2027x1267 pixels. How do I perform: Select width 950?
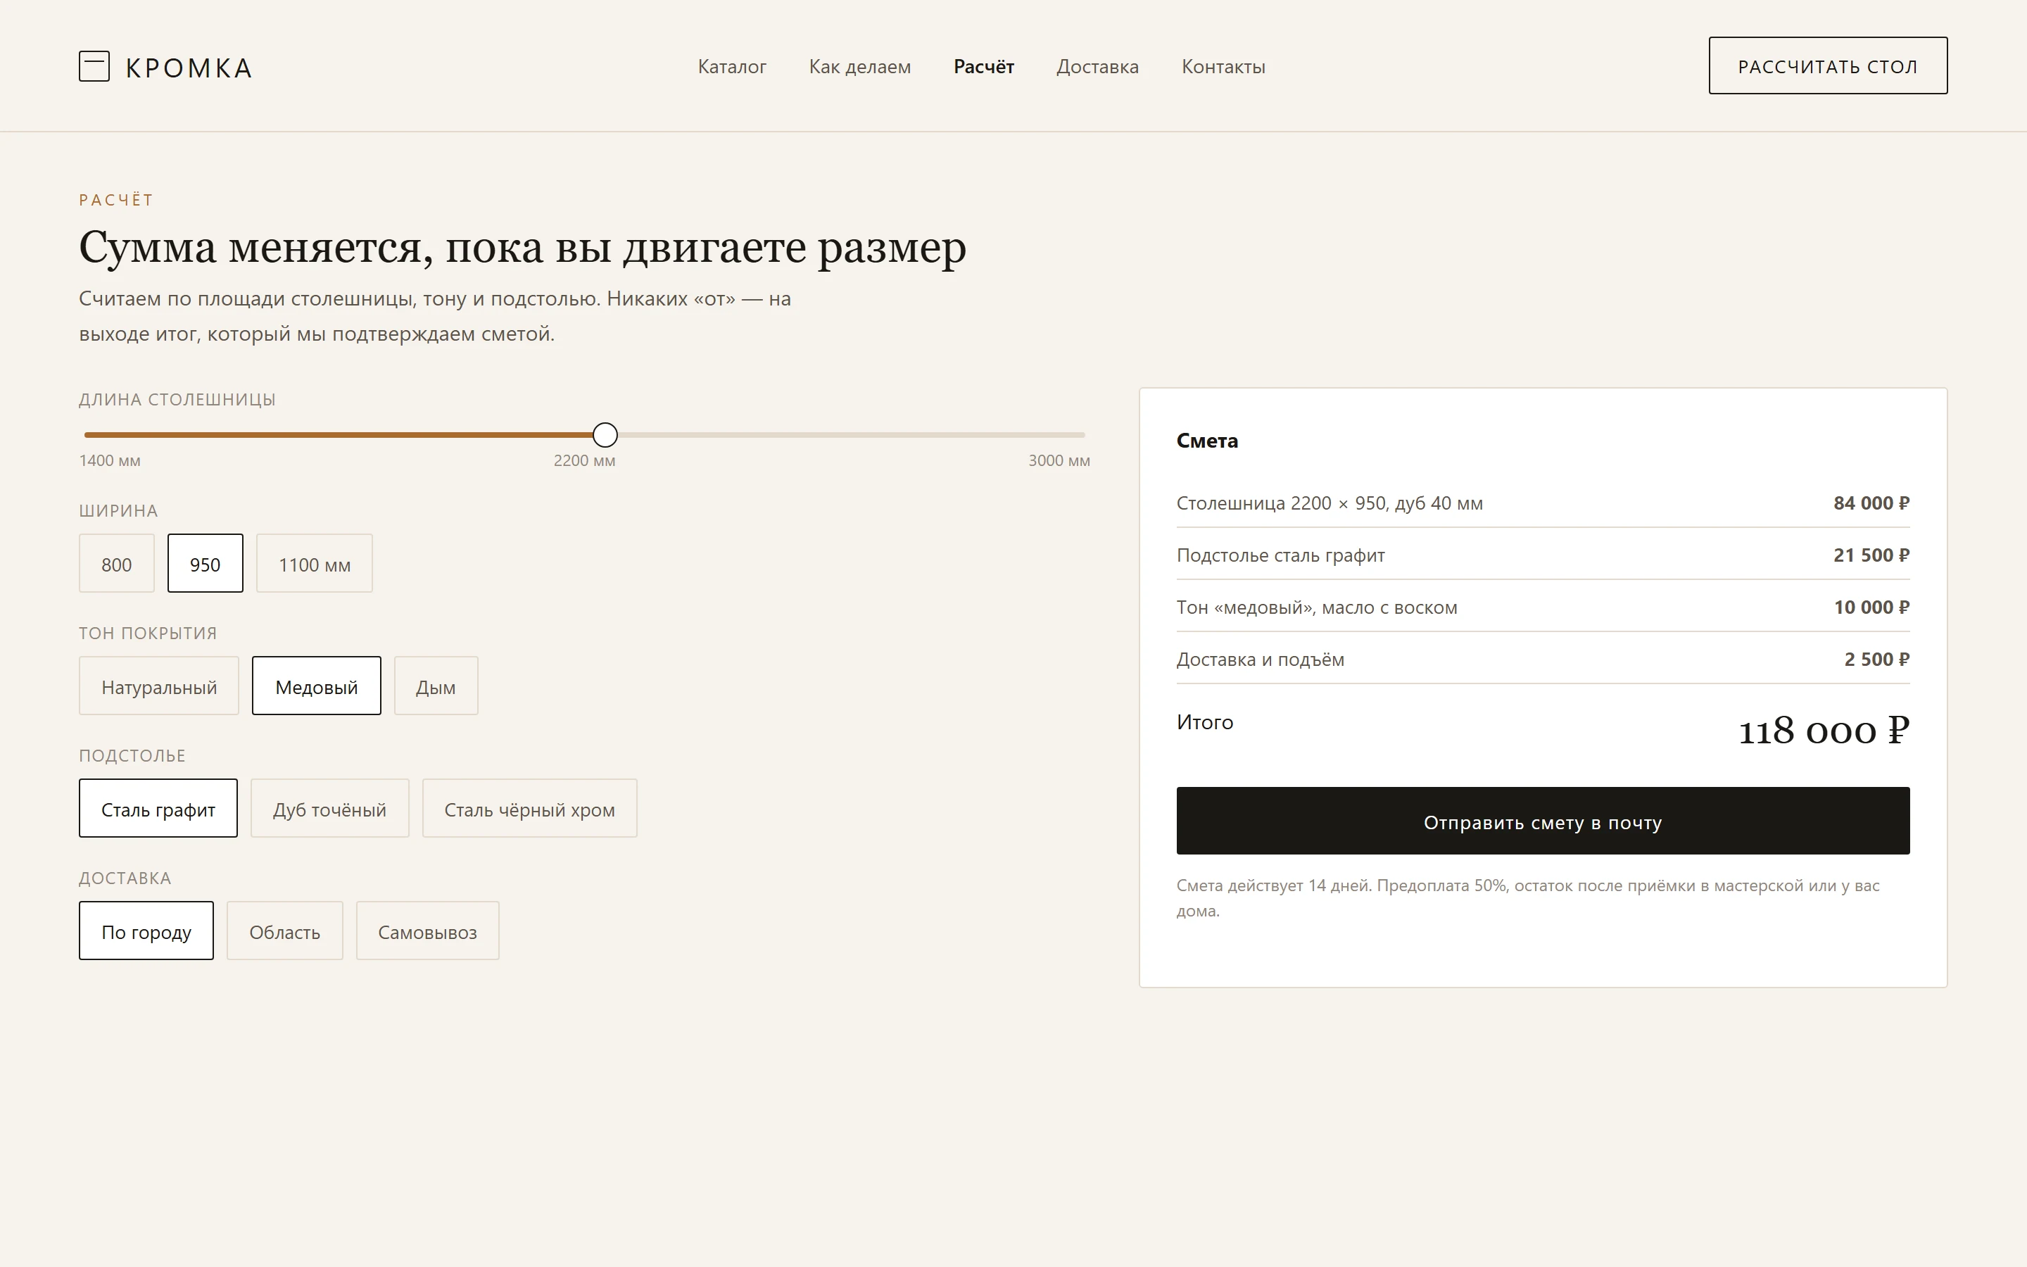tap(206, 563)
